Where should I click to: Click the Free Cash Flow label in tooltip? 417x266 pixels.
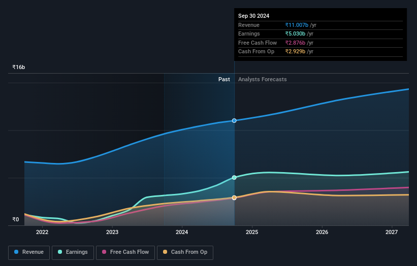pos(258,43)
